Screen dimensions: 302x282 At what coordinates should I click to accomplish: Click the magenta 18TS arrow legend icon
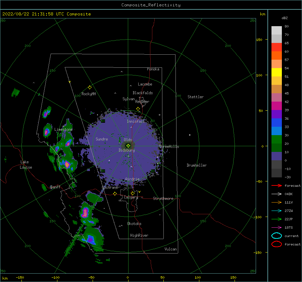[276, 228]
